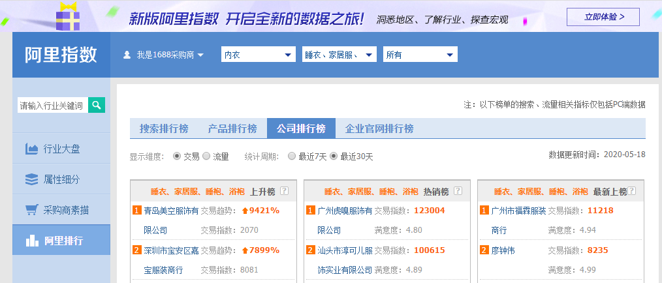The height and width of the screenshot is (283, 662).
Task: Switch to the 搜索排行榜 tab
Action: click(x=164, y=128)
